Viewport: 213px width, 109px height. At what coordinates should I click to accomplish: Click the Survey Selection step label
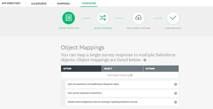pyautogui.click(x=69, y=28)
